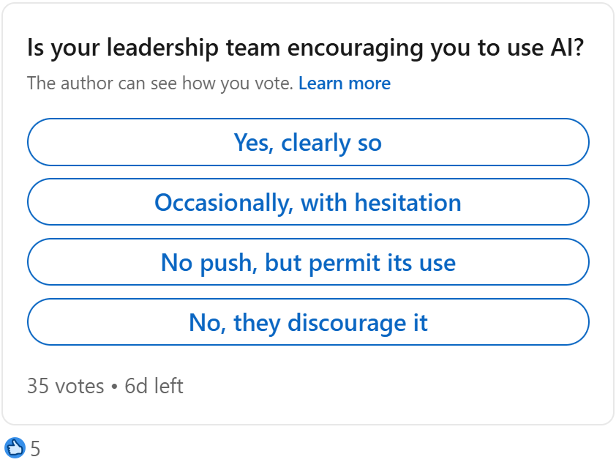Image resolution: width=616 pixels, height=465 pixels.
Task: Select 'Occasionally, with hesitation' option
Action: click(x=308, y=202)
